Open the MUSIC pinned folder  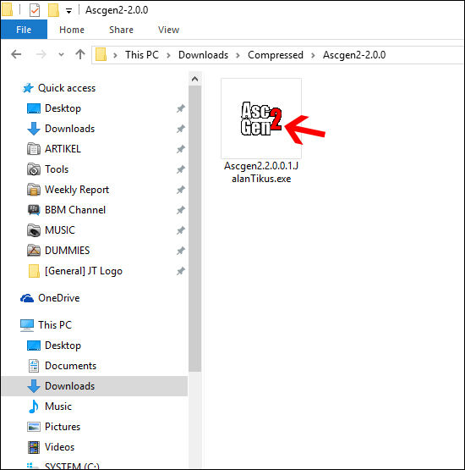[60, 230]
